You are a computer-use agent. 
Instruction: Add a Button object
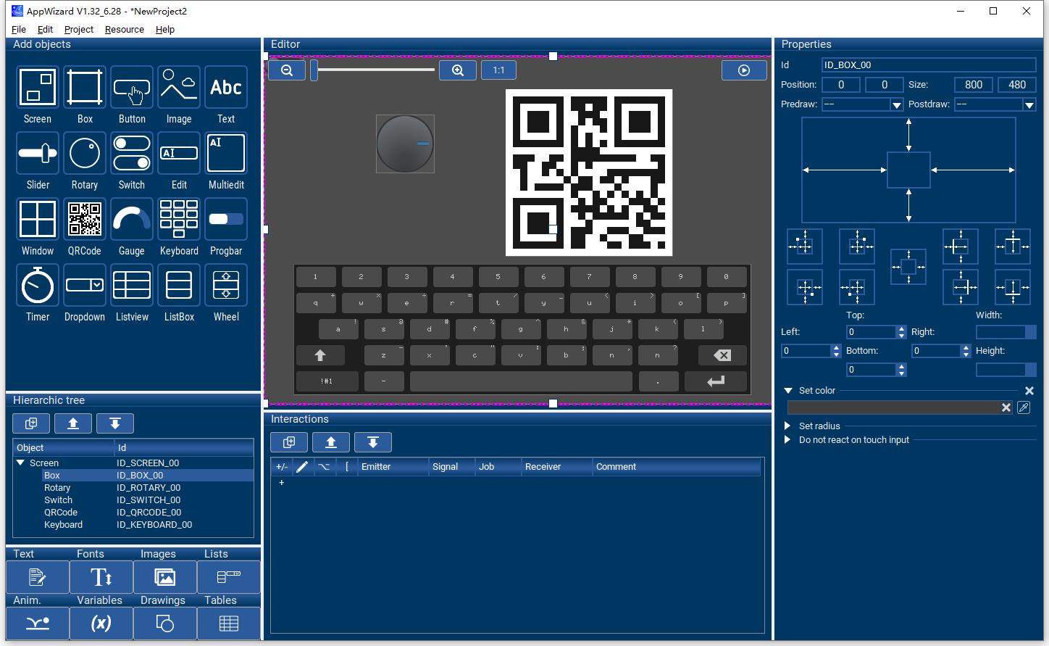tap(132, 88)
